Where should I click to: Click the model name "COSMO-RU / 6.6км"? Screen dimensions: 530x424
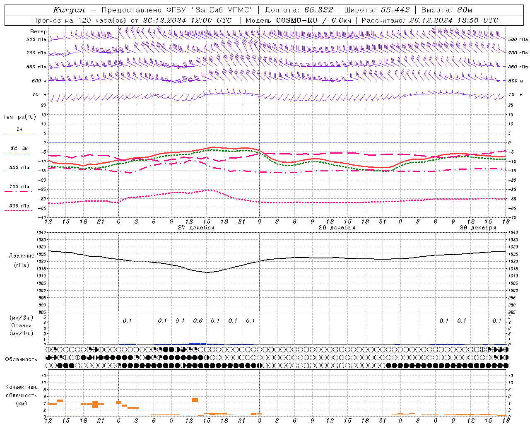click(313, 20)
